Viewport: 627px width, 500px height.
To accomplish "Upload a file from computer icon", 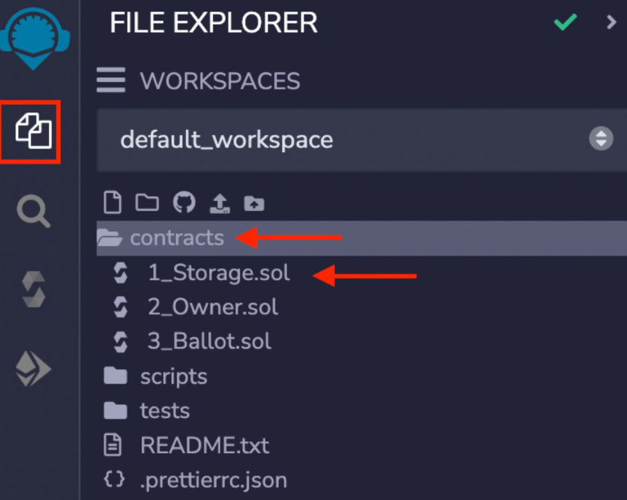I will pyautogui.click(x=220, y=203).
